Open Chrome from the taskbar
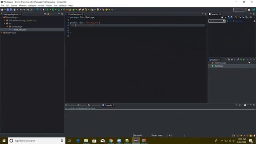This screenshot has width=256, height=144. (x=111, y=140)
